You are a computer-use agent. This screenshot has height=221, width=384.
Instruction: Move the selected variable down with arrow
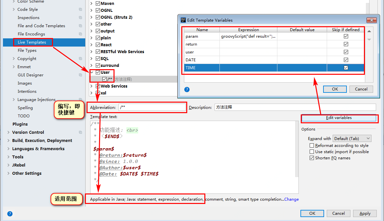point(369,40)
